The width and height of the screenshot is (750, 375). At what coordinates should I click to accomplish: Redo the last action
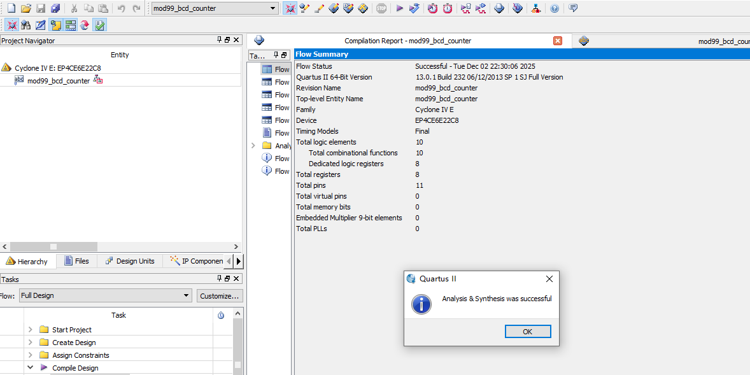(136, 8)
